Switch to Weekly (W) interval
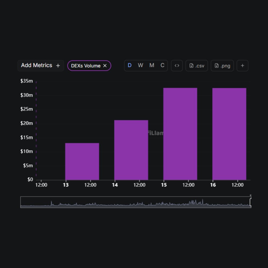 coord(140,66)
